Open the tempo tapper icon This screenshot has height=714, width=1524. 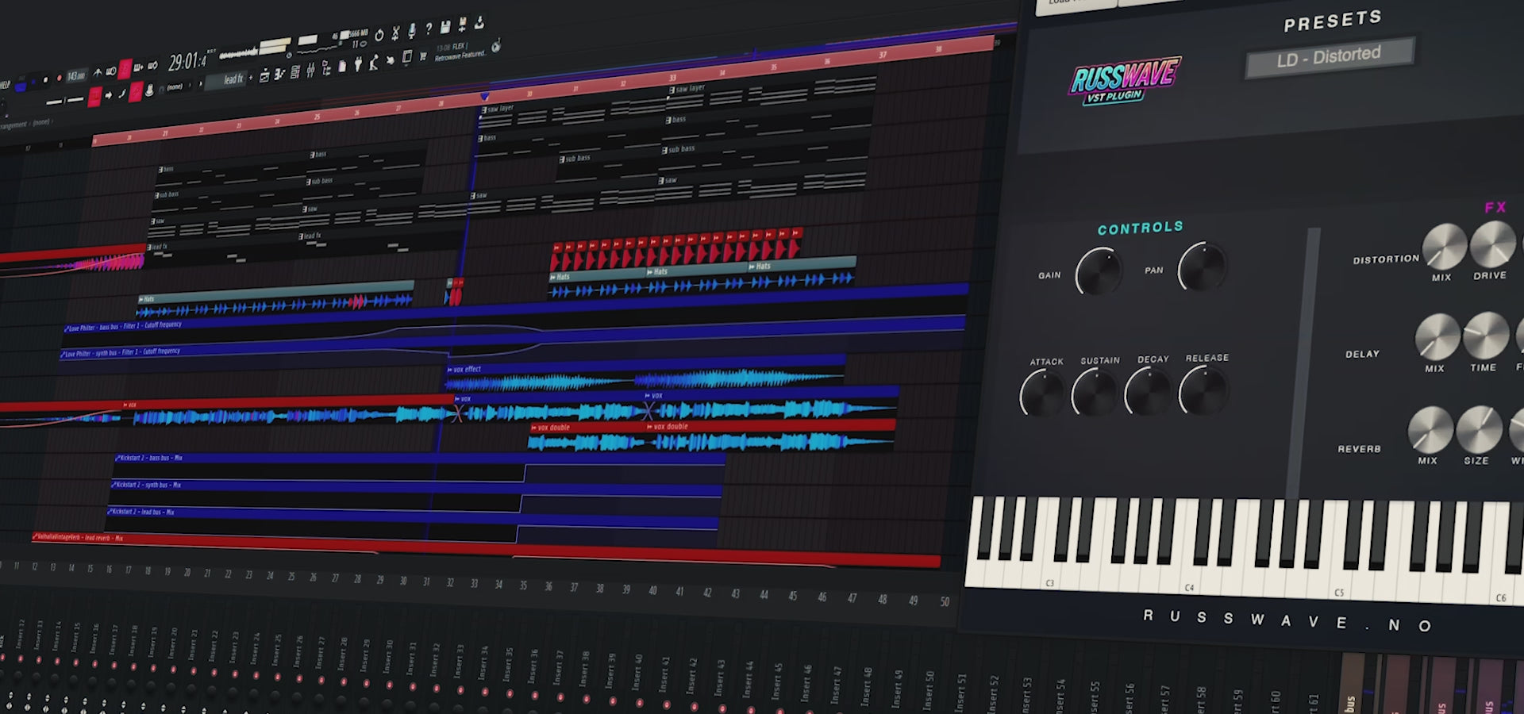pos(374,62)
